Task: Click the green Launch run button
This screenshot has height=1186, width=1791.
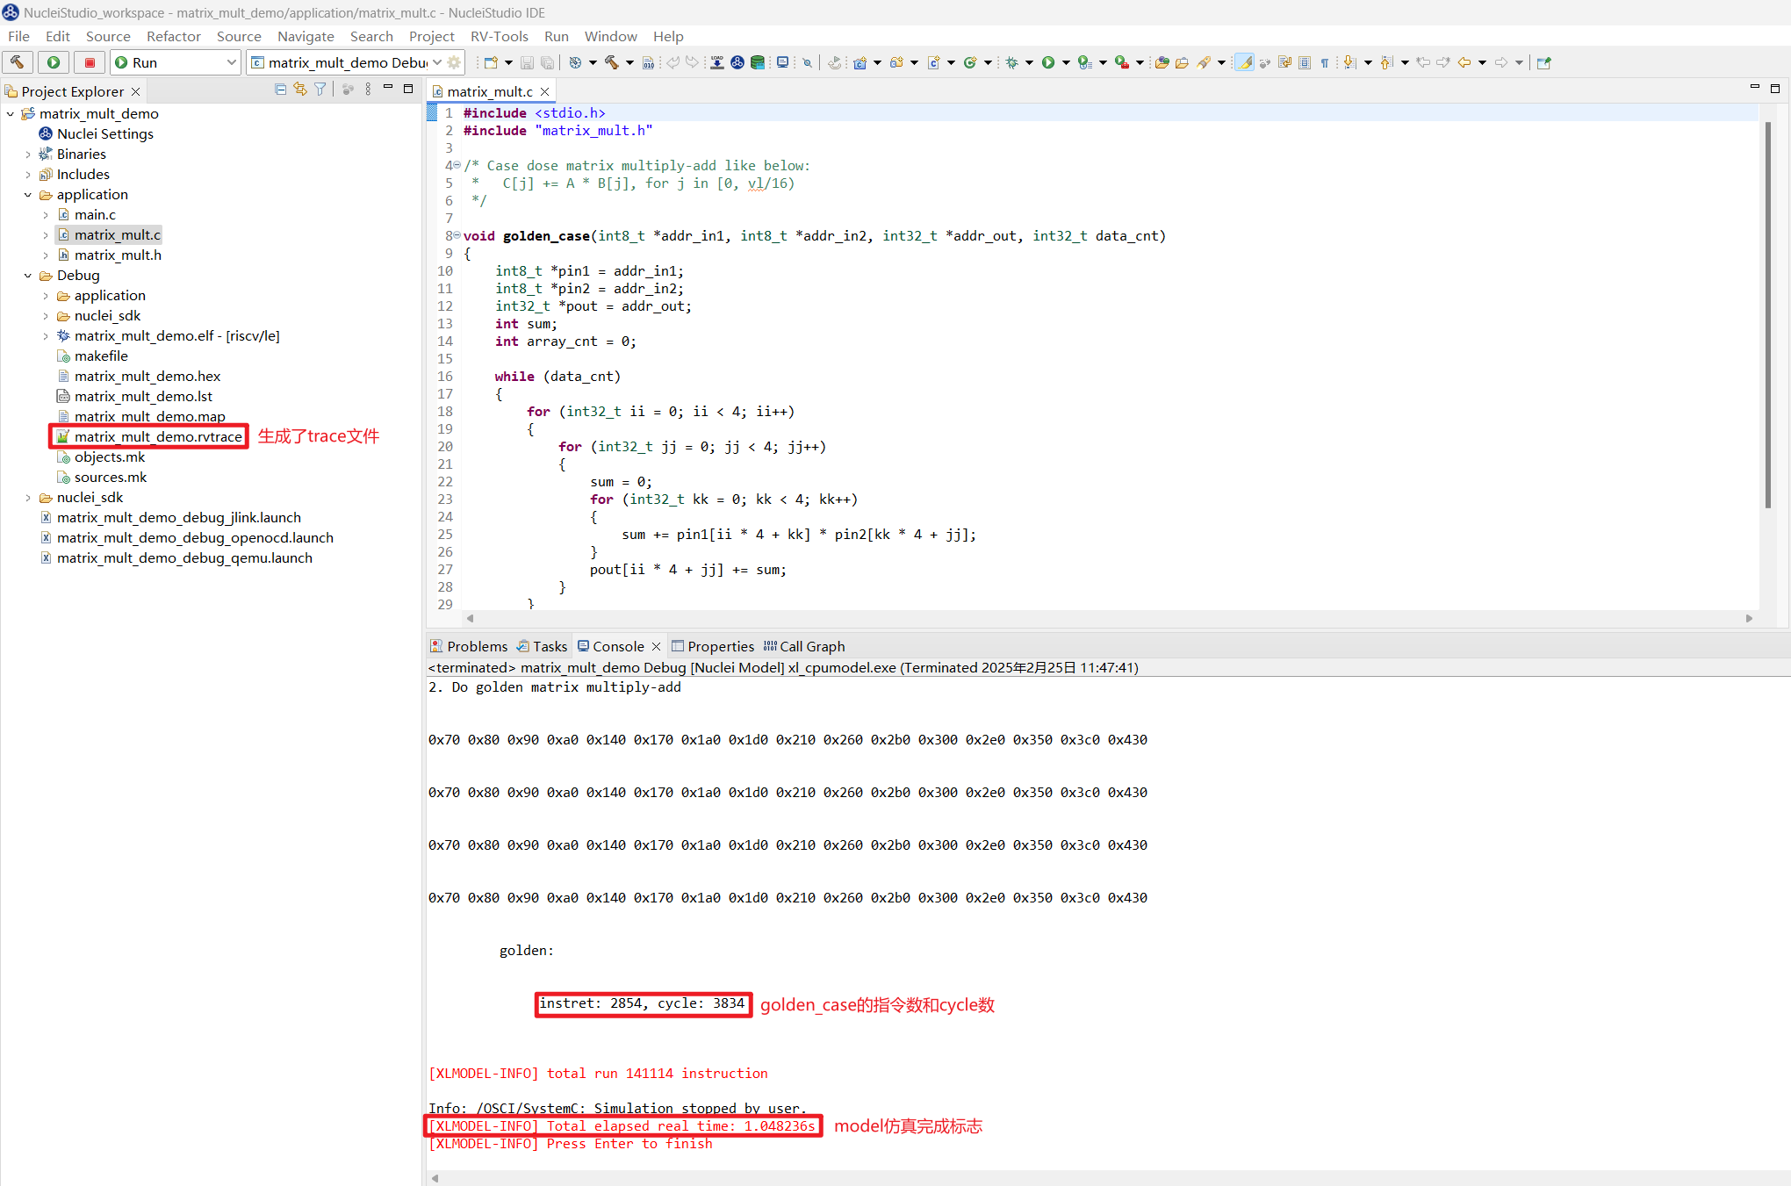Action: pyautogui.click(x=54, y=62)
